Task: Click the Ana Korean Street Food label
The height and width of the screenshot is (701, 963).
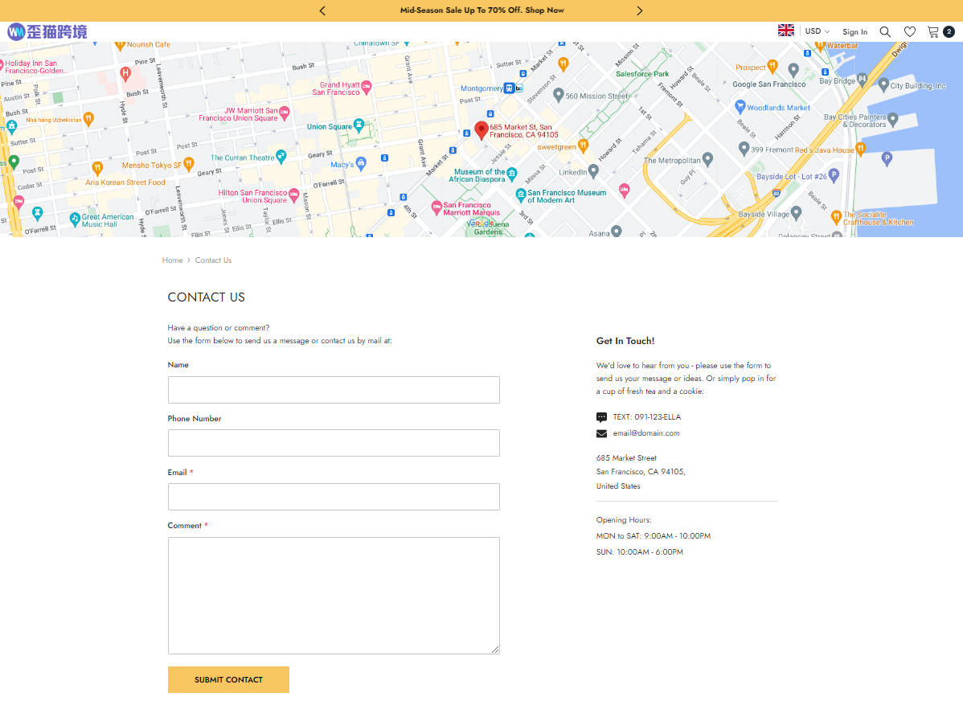Action: [125, 182]
